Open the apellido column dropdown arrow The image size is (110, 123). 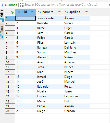click(87, 12)
